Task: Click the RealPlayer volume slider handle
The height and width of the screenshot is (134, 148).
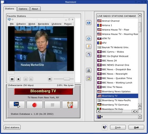Action: pos(67,79)
